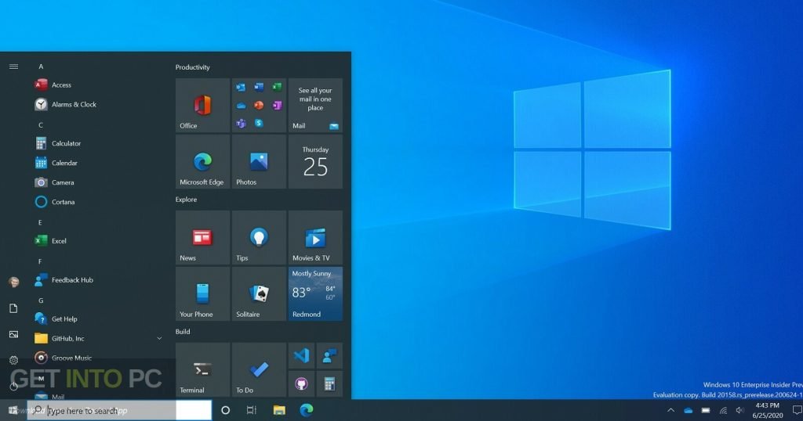Launch Microsoft Edge from the taskbar
The width and height of the screenshot is (803, 421).
coord(307,410)
